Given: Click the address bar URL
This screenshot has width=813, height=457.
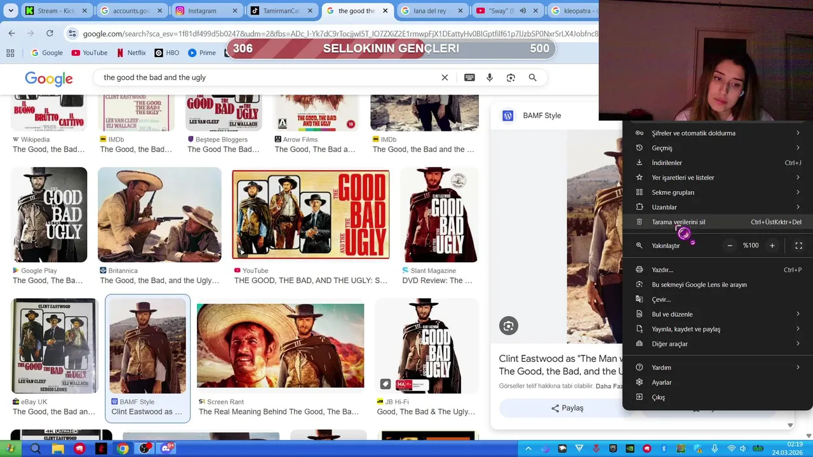Looking at the screenshot, I should [340, 34].
